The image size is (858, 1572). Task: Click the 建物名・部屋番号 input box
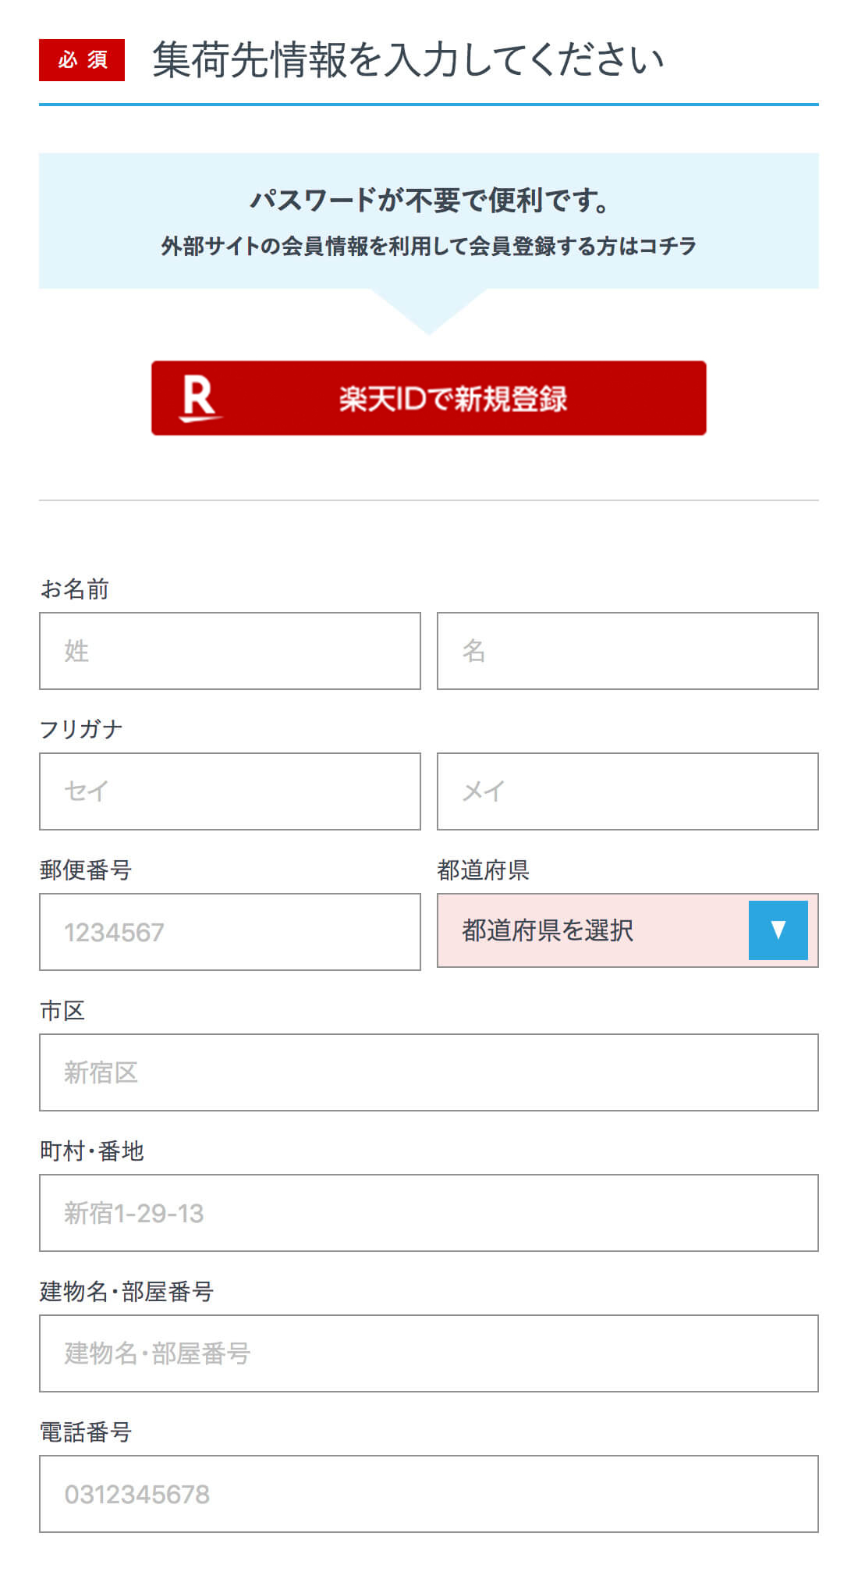[x=428, y=1353]
